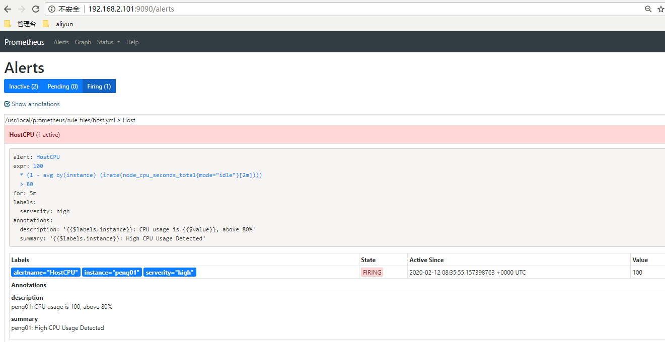Open the Help navigation item

[x=132, y=42]
